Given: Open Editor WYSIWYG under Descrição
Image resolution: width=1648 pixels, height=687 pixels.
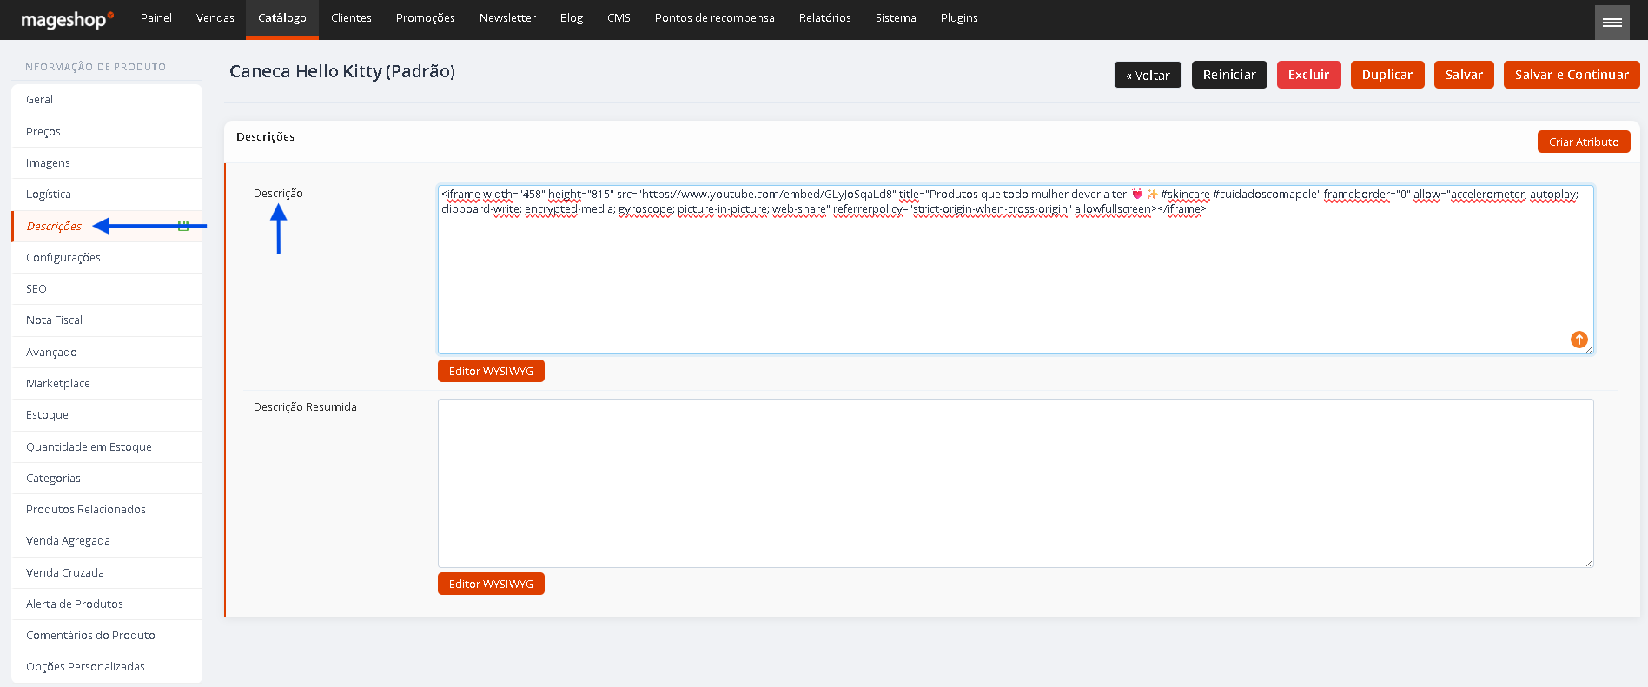Looking at the screenshot, I should [x=491, y=371].
